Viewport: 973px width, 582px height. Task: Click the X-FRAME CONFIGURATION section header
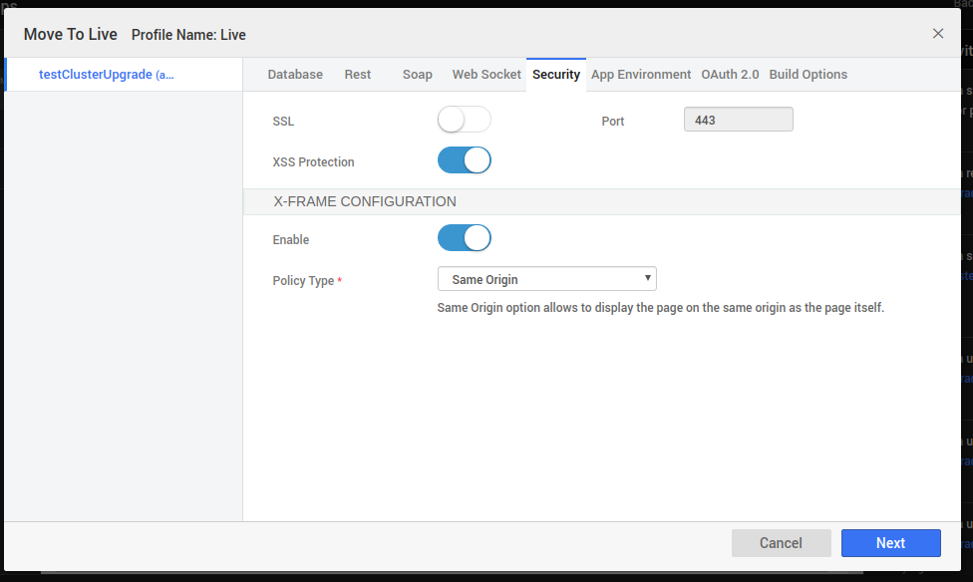coord(365,201)
